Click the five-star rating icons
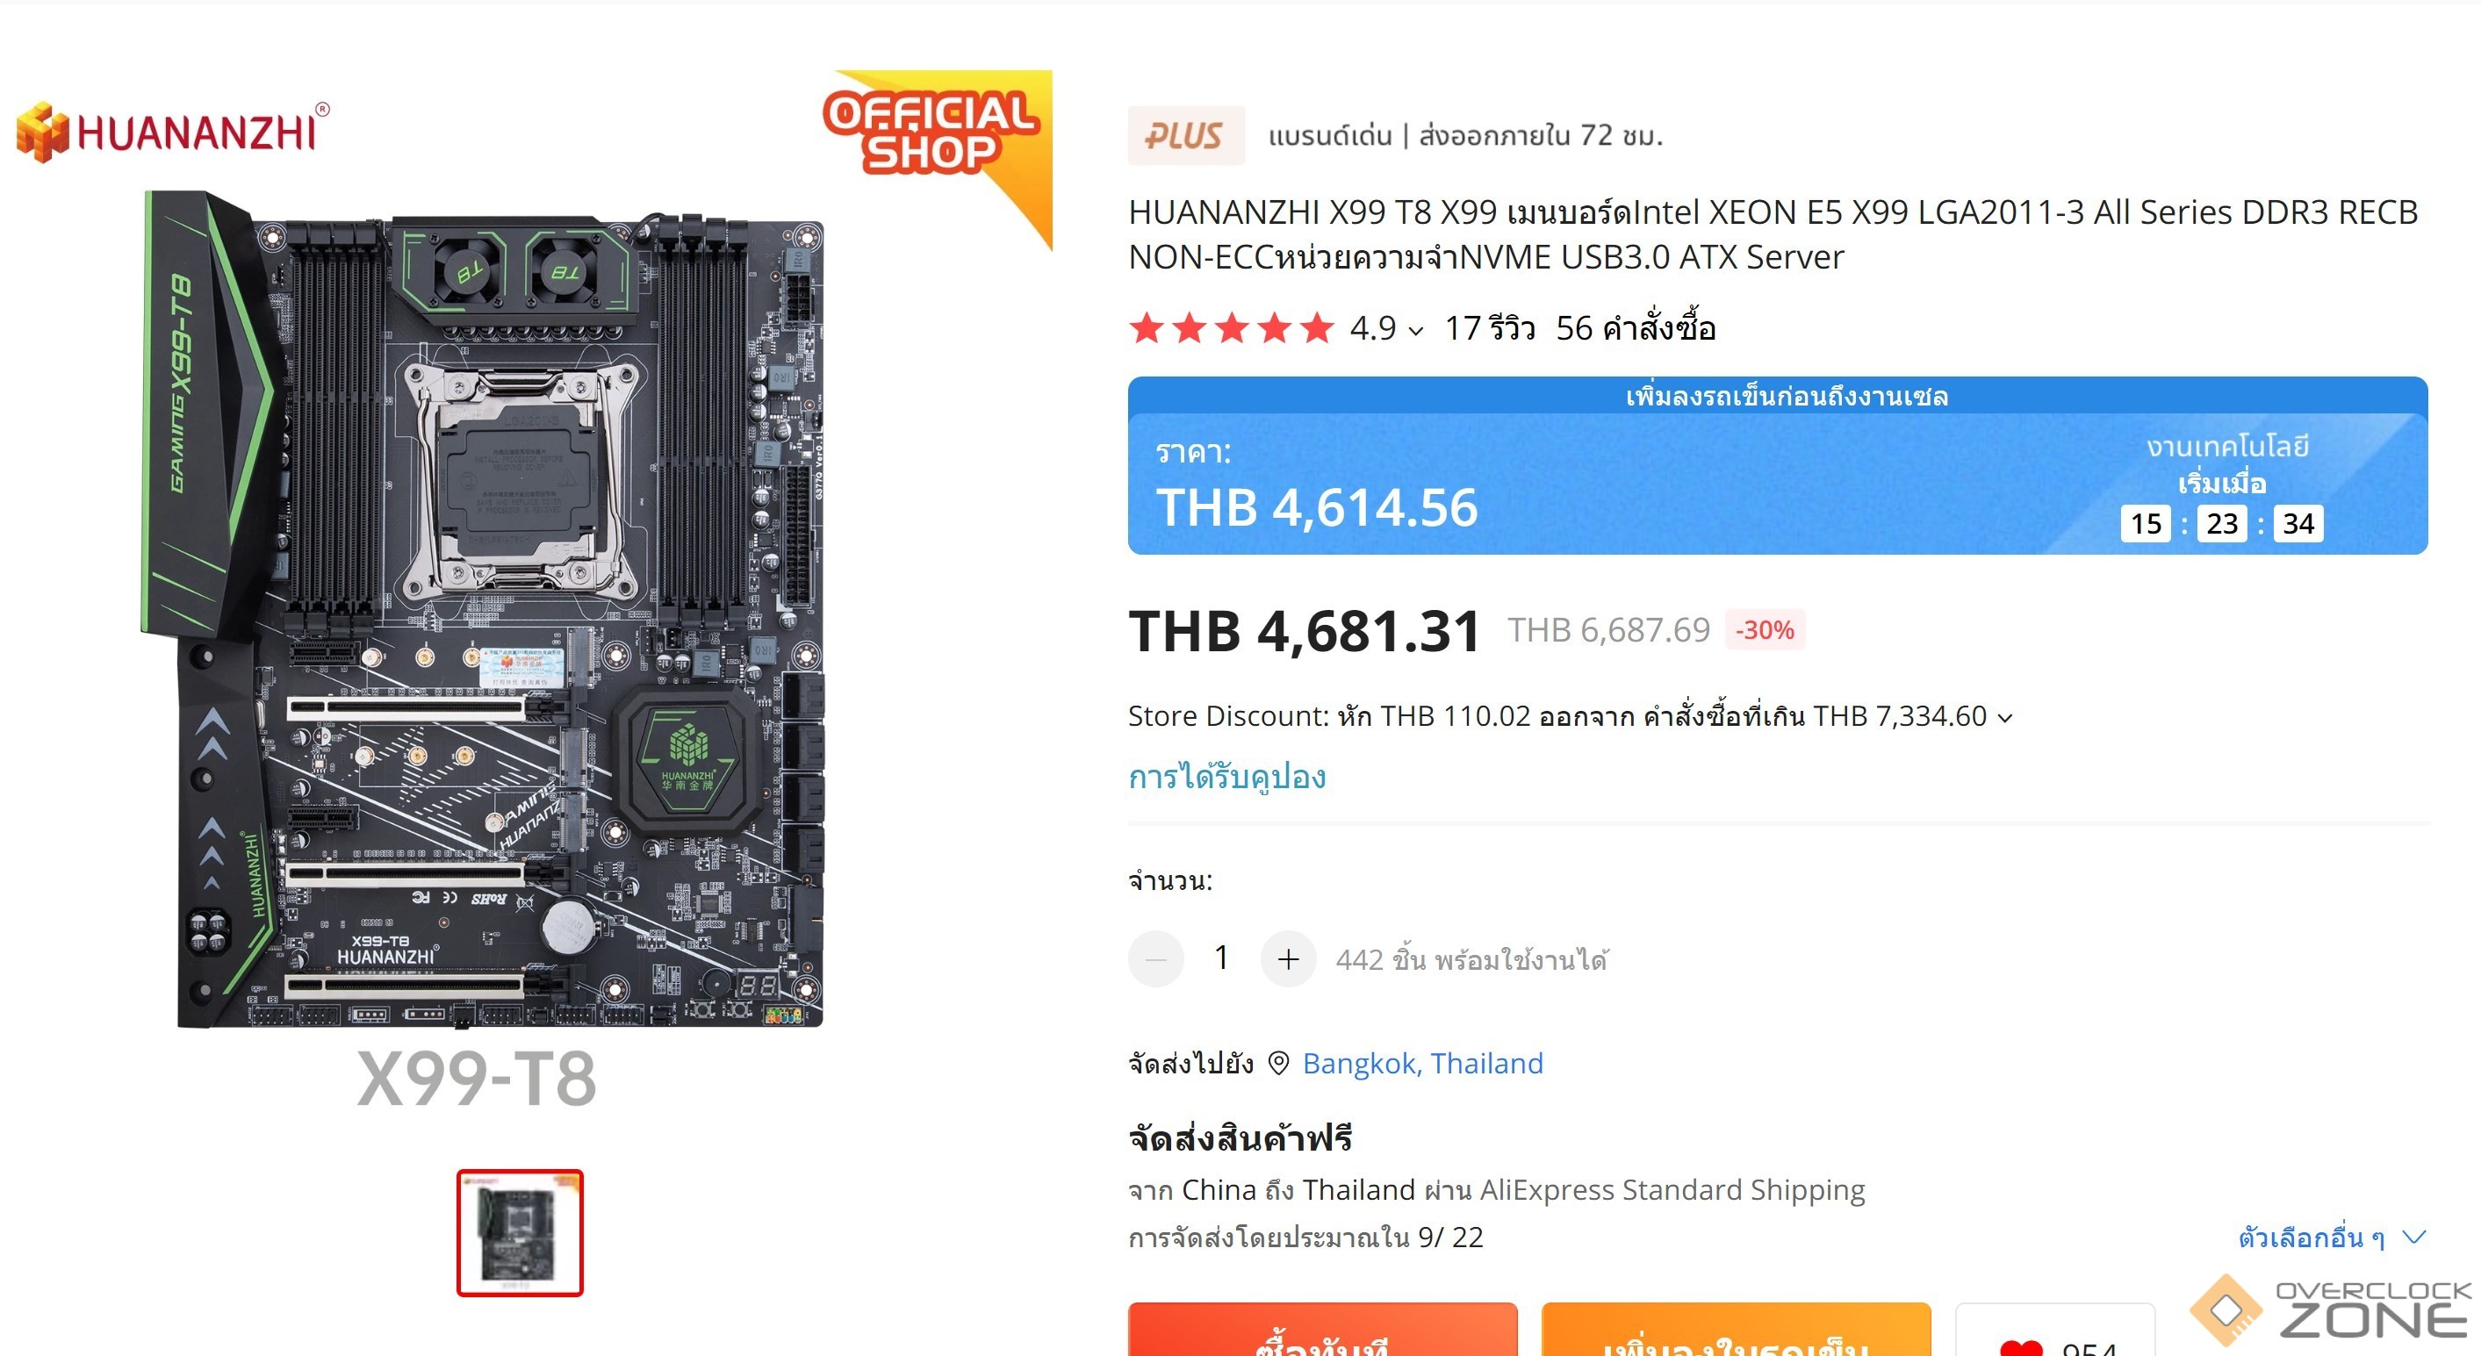Viewport: 2481px width, 1356px height. [1232, 328]
